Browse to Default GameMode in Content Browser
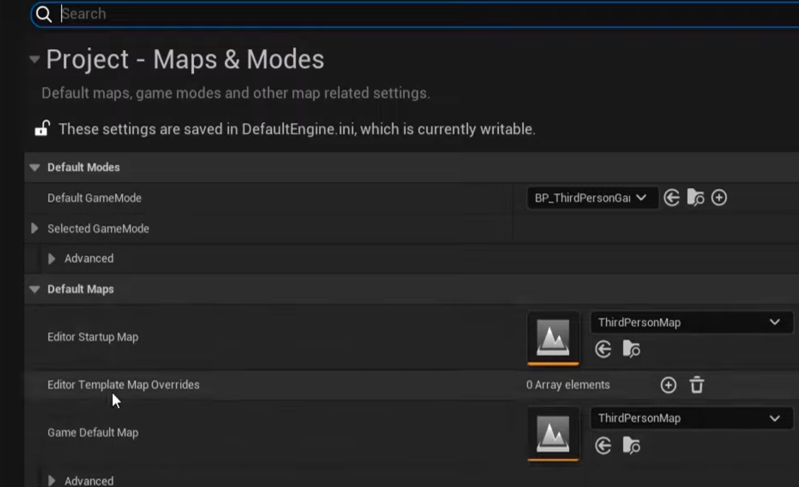Screen dimensions: 799x487 696,198
